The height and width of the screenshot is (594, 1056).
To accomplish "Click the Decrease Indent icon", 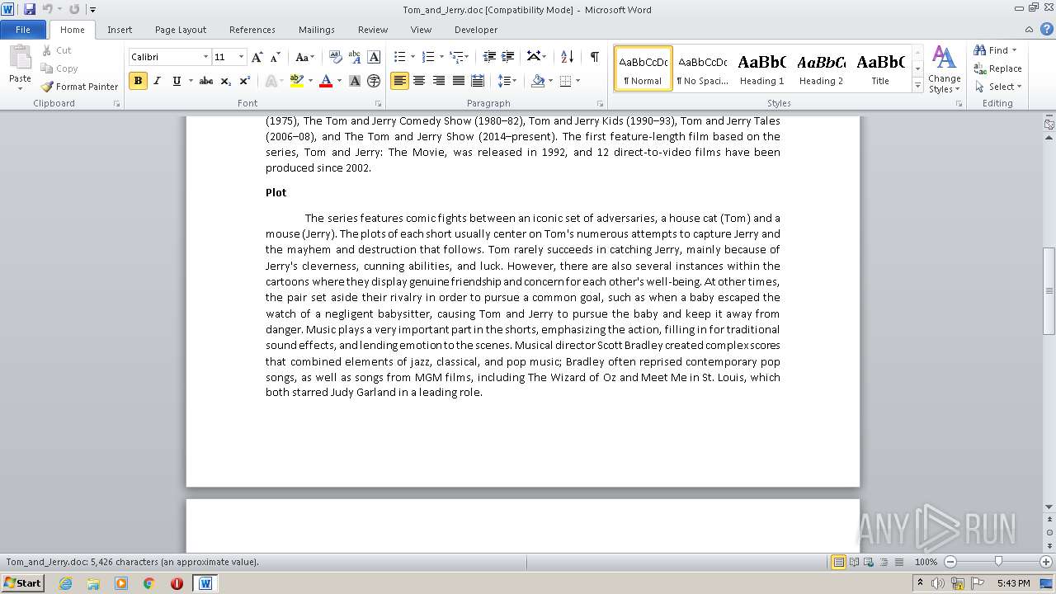I will coord(489,57).
